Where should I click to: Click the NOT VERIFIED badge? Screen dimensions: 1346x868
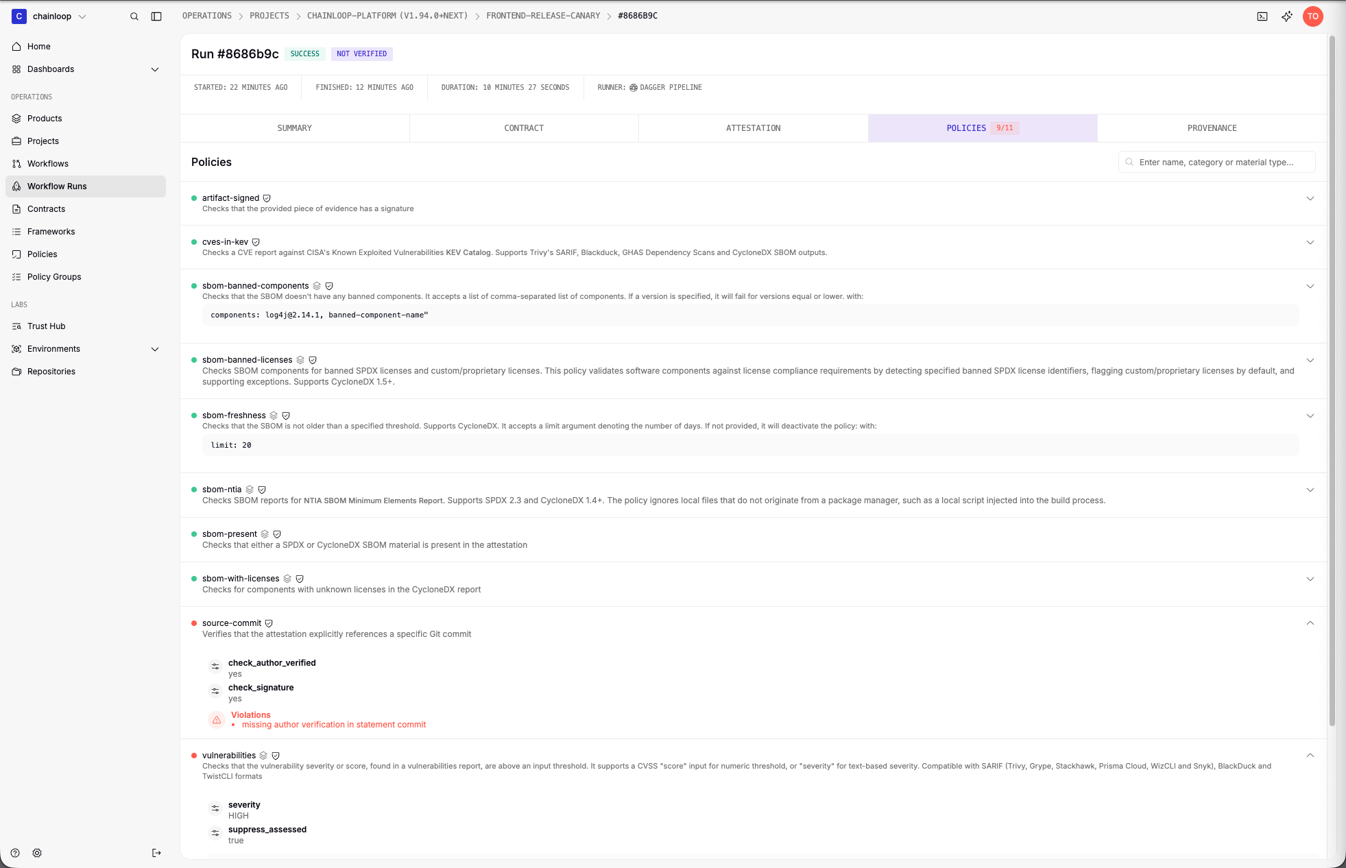tap(362, 54)
